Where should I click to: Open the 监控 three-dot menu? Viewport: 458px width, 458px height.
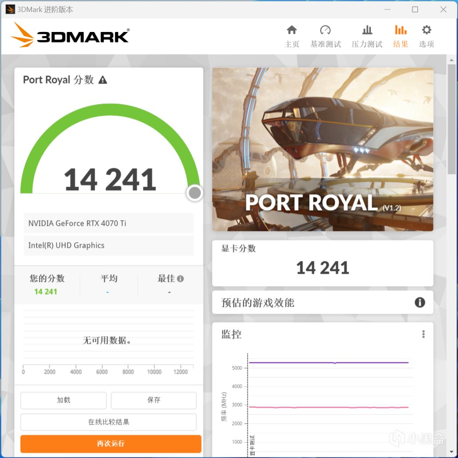[423, 334]
